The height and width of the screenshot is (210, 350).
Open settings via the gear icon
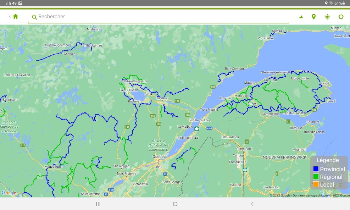pyautogui.click(x=341, y=17)
